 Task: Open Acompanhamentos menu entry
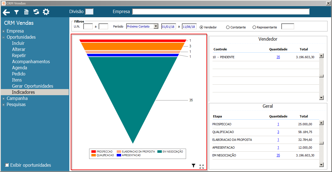31,62
